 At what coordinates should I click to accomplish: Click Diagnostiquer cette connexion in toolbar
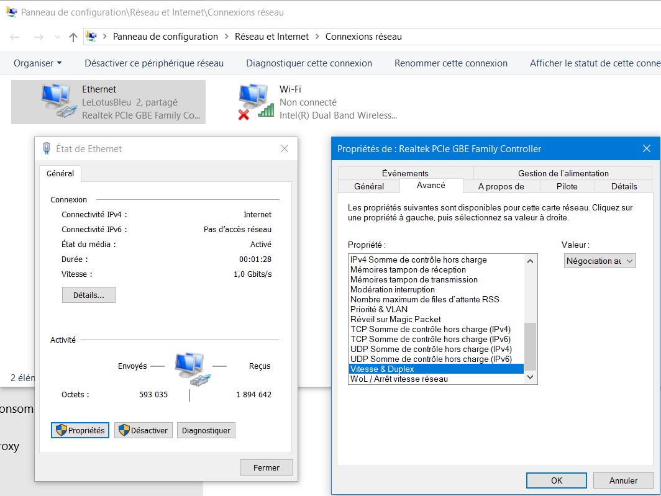click(x=309, y=63)
